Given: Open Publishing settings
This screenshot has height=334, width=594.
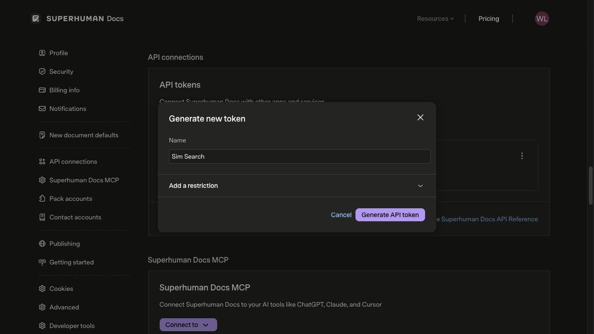Looking at the screenshot, I should 65,244.
